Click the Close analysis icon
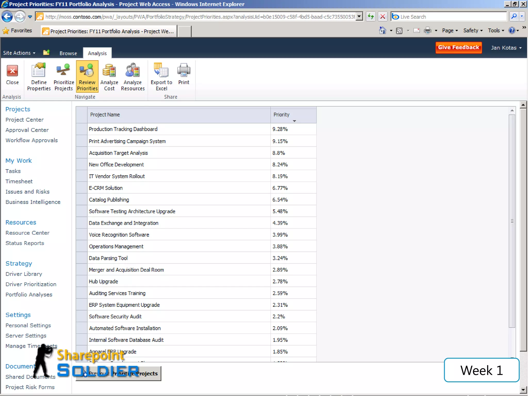 coord(12,71)
